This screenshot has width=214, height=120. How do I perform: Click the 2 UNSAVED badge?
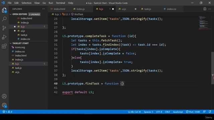[34, 14]
